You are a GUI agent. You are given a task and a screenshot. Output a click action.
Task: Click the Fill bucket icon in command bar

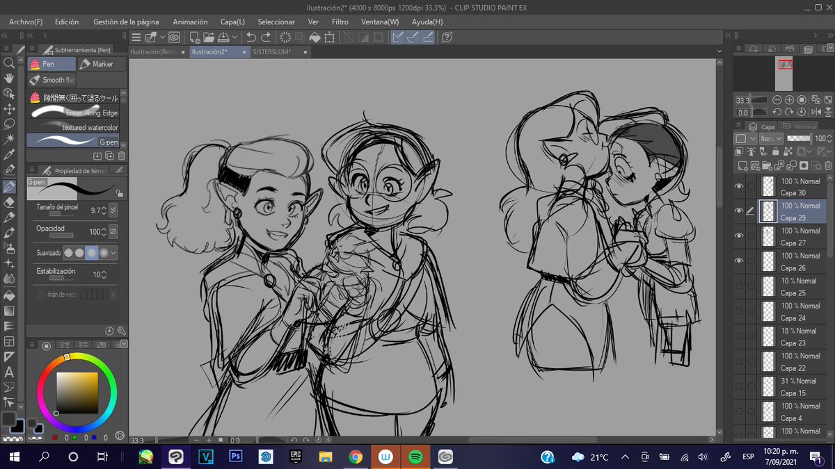pos(315,38)
